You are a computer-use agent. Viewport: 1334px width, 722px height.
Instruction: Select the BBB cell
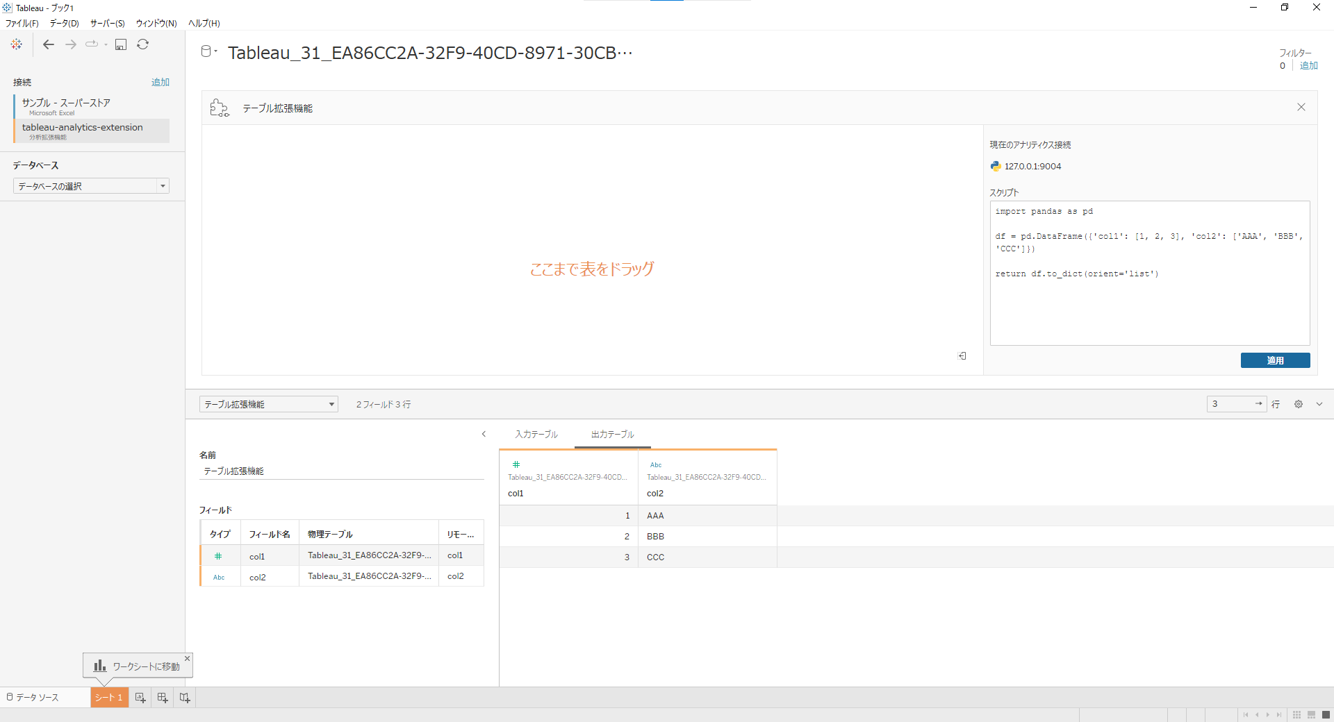click(x=707, y=537)
